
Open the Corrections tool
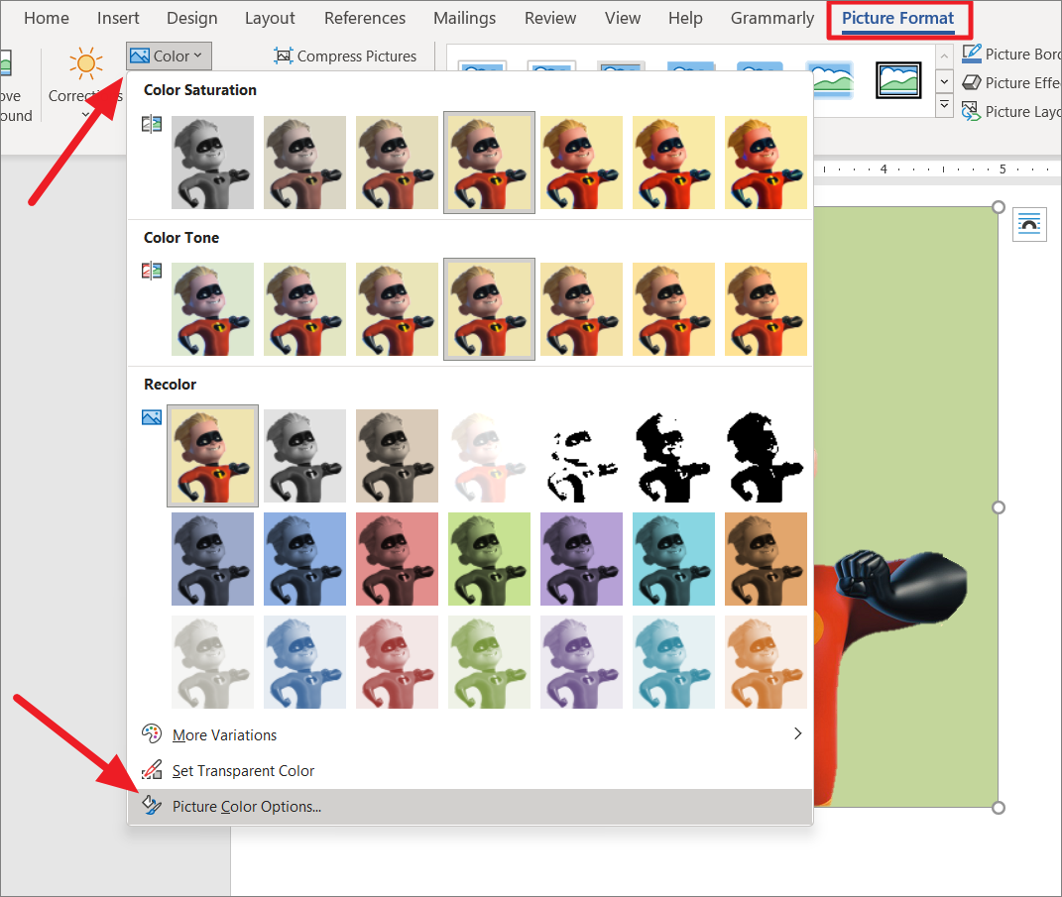coord(85,82)
